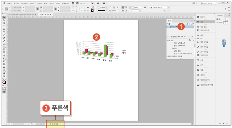Open the Links panel flyout menu
The image size is (232, 128).
(x=194, y=21)
